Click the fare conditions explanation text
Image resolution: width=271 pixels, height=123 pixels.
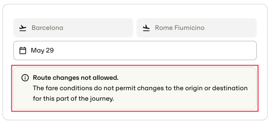click(x=140, y=94)
